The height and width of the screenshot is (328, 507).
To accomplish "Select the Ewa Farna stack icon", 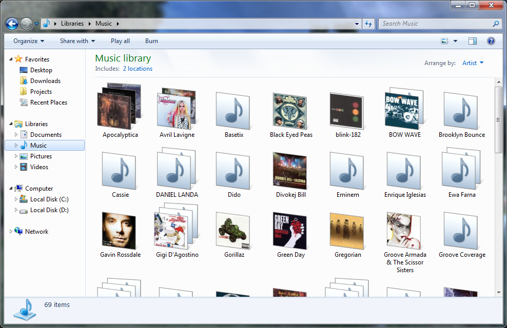I will 461,169.
